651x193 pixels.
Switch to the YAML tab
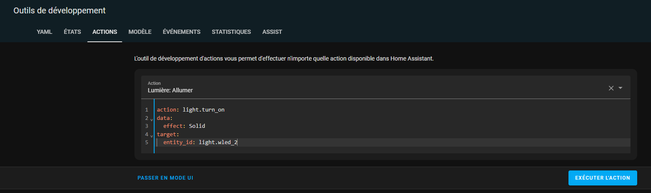[x=44, y=32]
